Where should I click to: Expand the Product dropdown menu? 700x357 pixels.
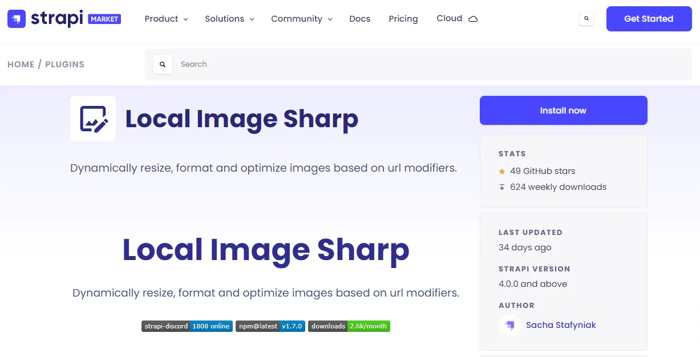166,19
